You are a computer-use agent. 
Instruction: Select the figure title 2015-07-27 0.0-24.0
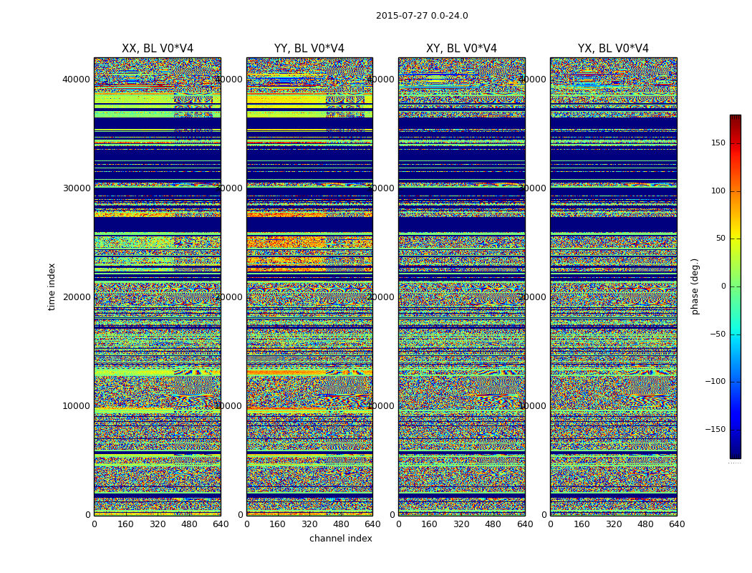(x=422, y=16)
